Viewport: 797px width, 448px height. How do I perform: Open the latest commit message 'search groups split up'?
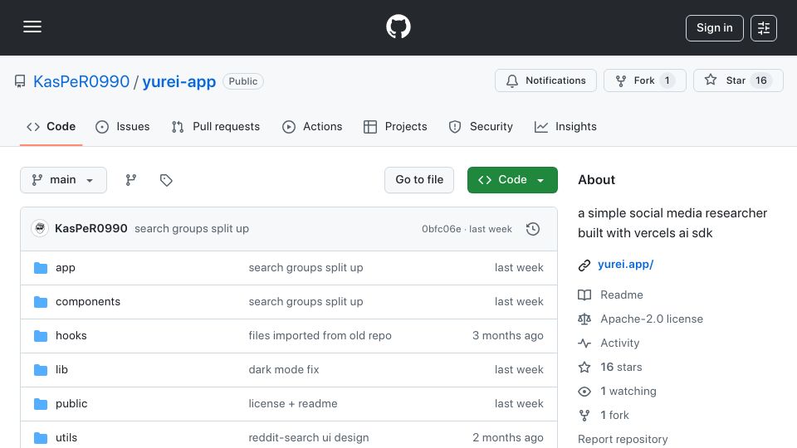pyautogui.click(x=192, y=229)
